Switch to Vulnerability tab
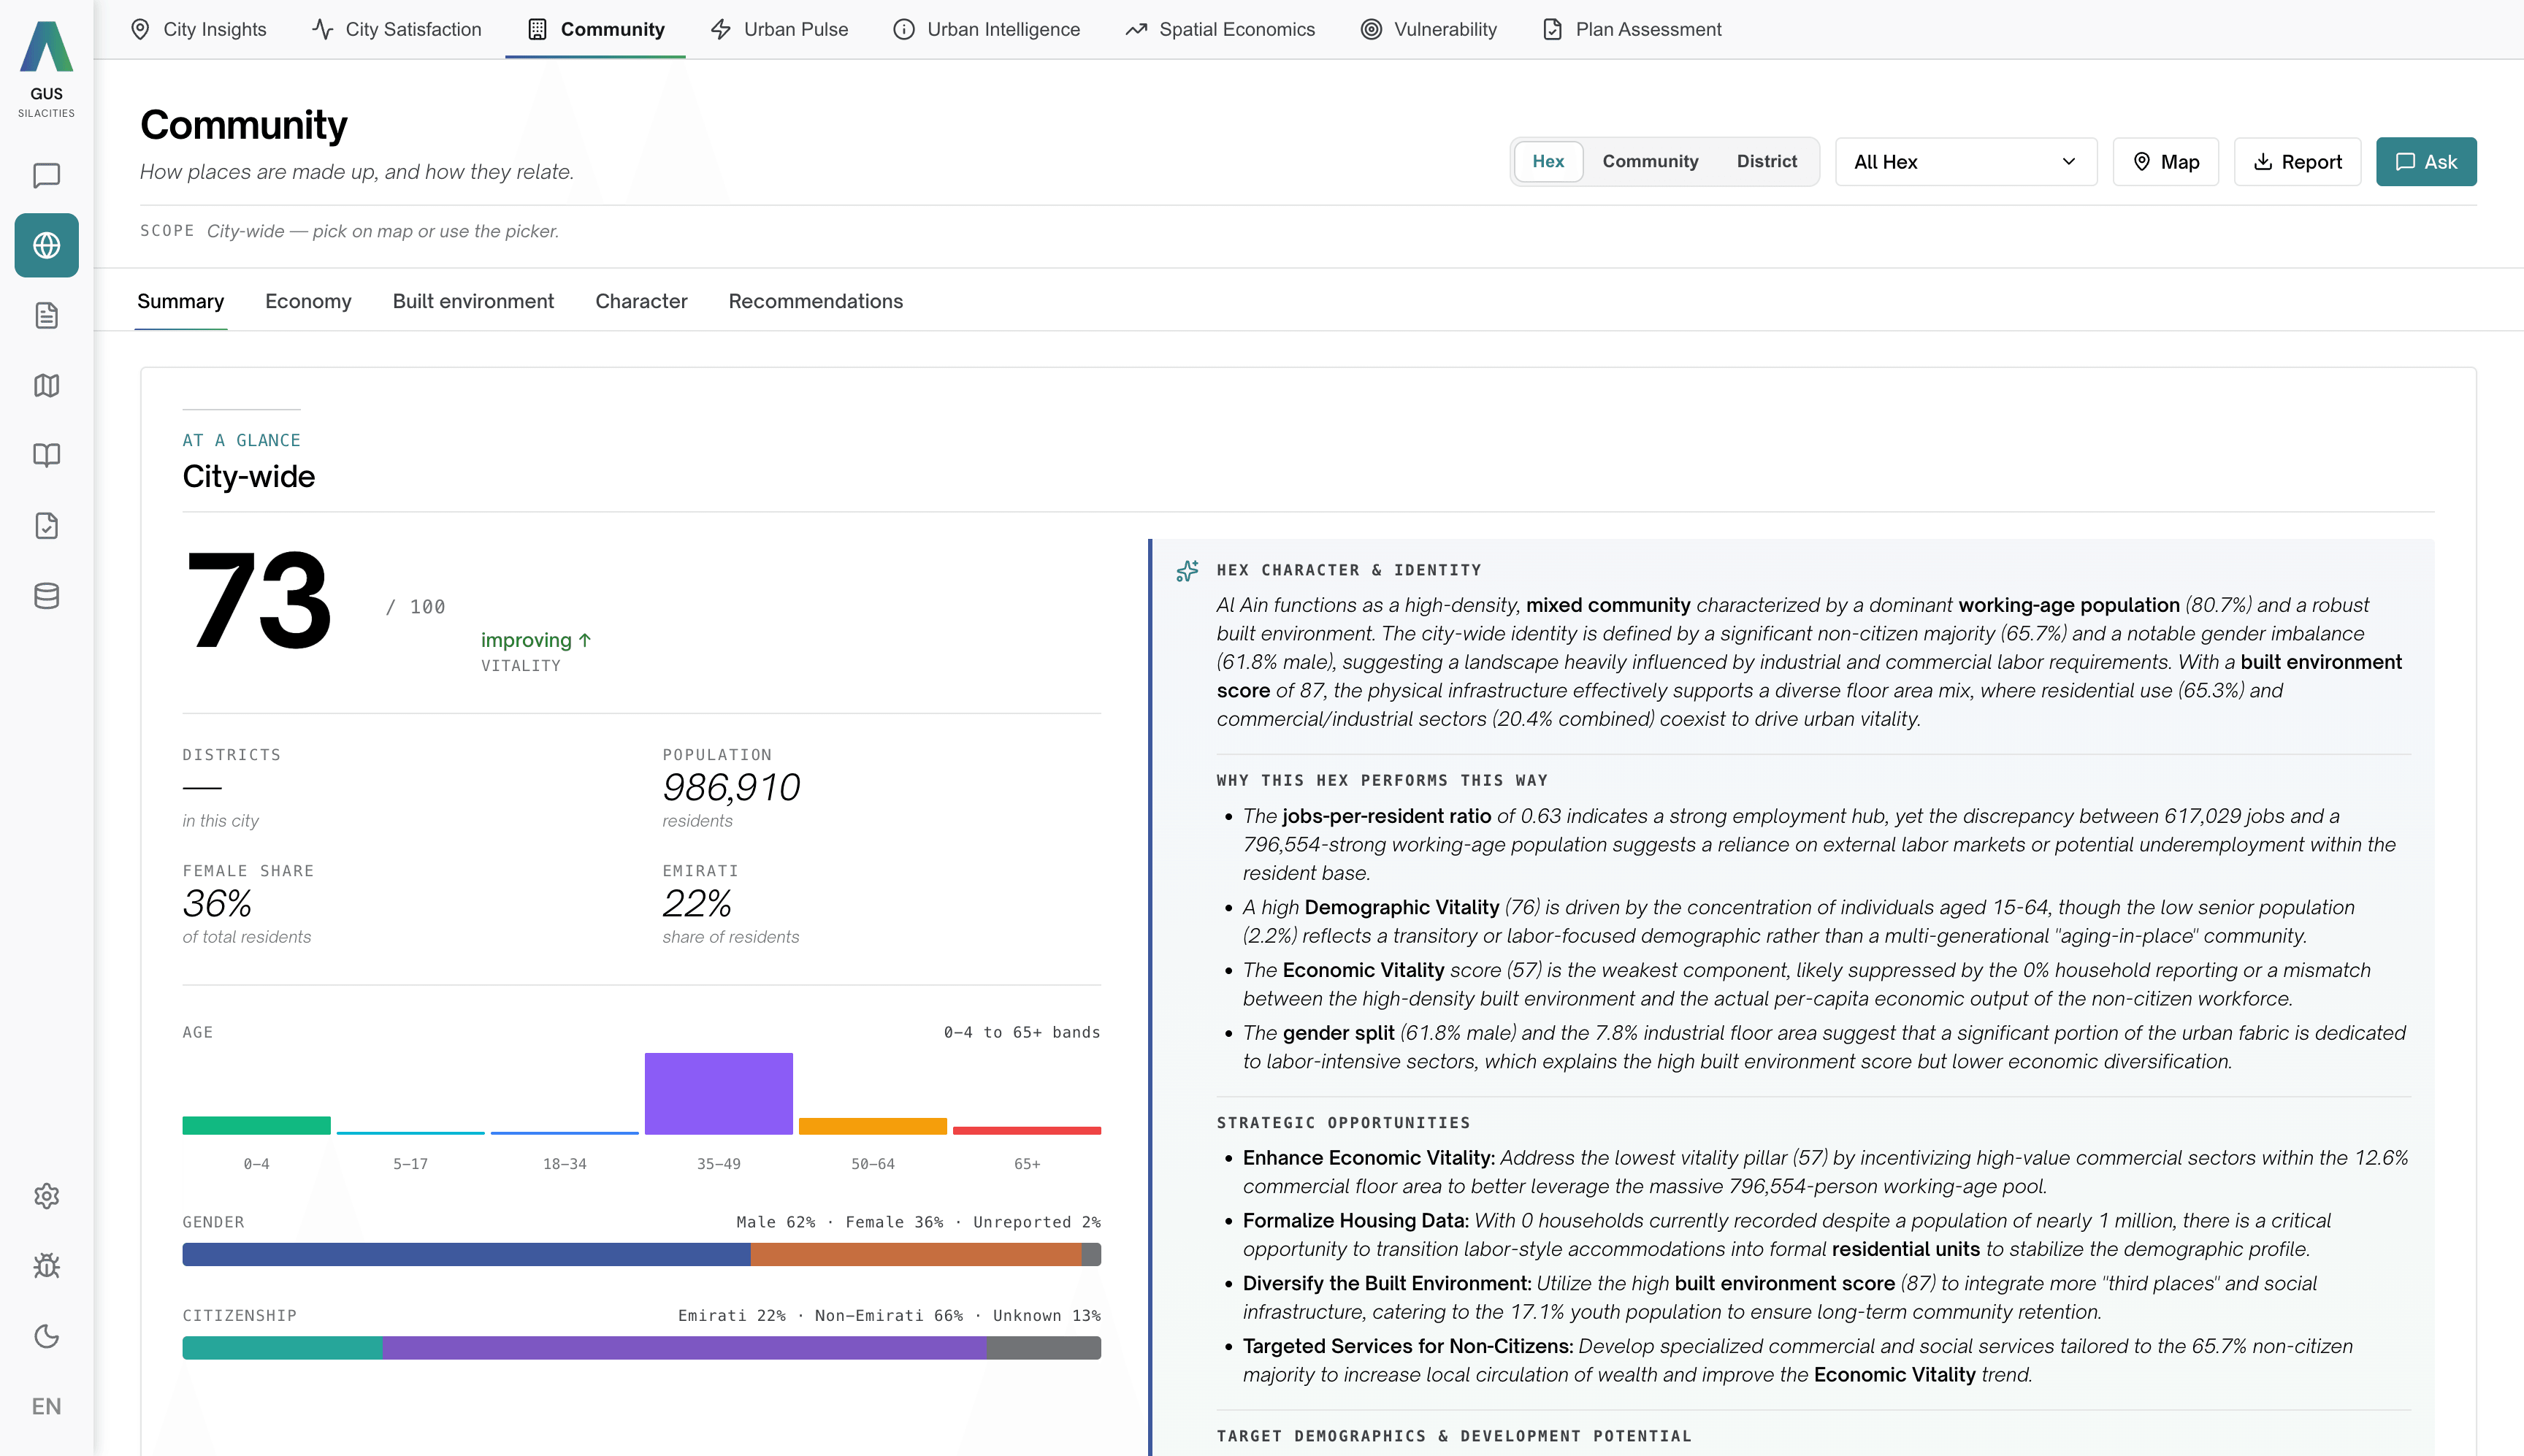This screenshot has width=2524, height=1456. coord(1429,29)
